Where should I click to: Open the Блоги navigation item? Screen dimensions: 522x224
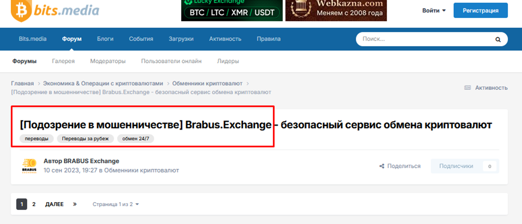tap(105, 39)
